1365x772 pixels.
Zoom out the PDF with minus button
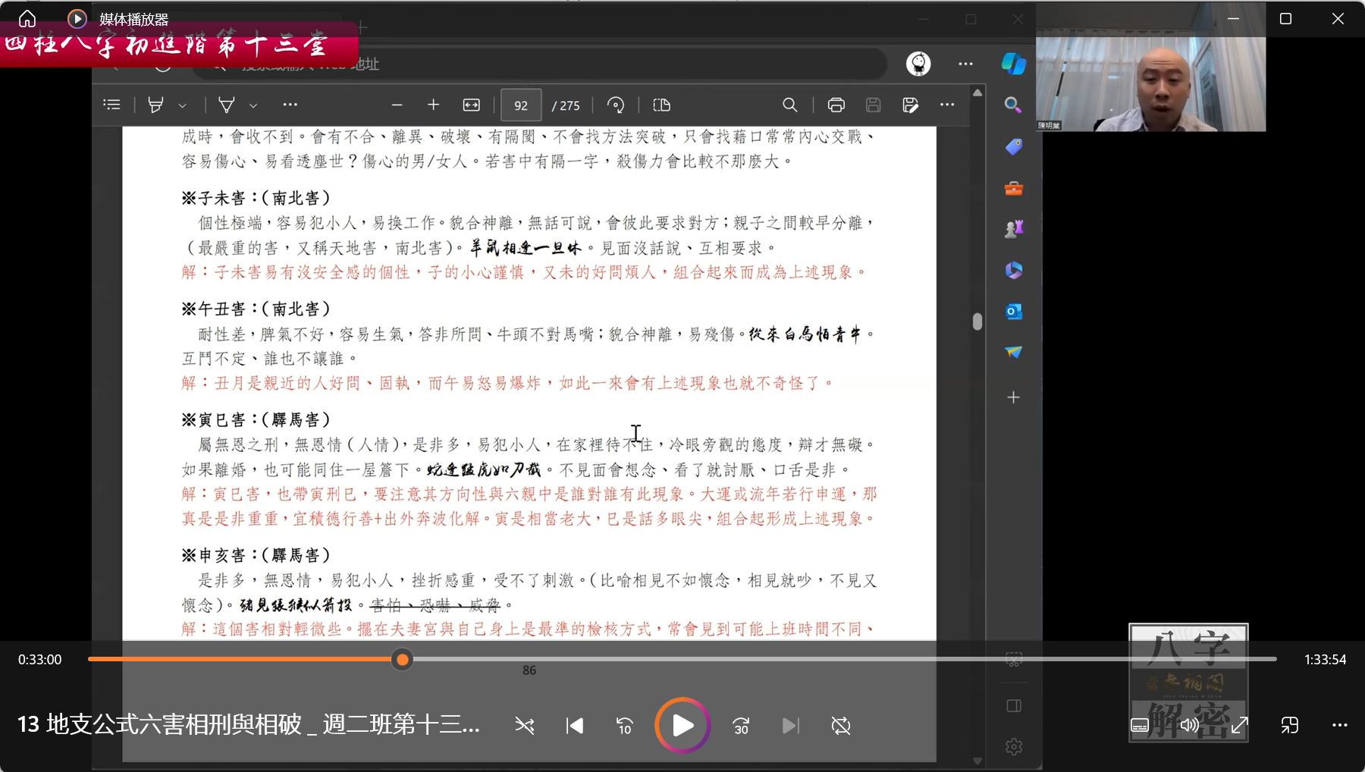pos(397,105)
